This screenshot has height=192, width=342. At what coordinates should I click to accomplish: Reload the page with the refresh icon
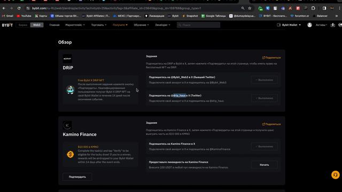point(19,9)
